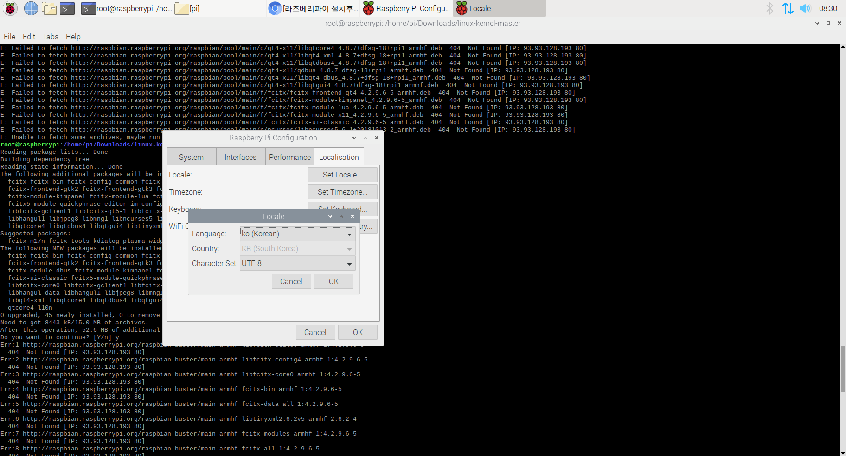Click the 'Need to get 8443 kB/15.0 MB' line
The image size is (846, 456).
click(x=74, y=323)
